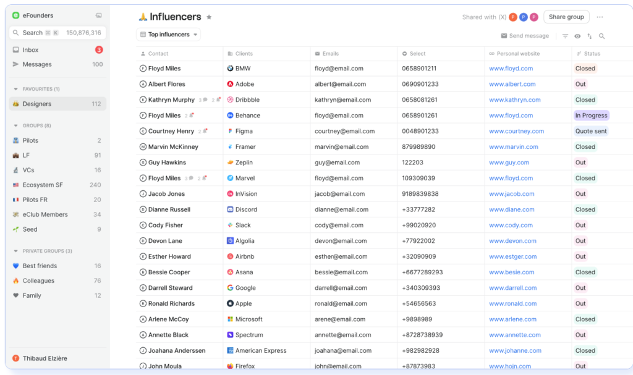
Task: Open www.marvin.com link
Action: coord(514,146)
